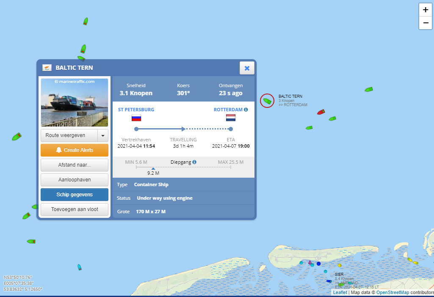
Task: Open the ST PETERSBURG port link
Action: click(136, 110)
